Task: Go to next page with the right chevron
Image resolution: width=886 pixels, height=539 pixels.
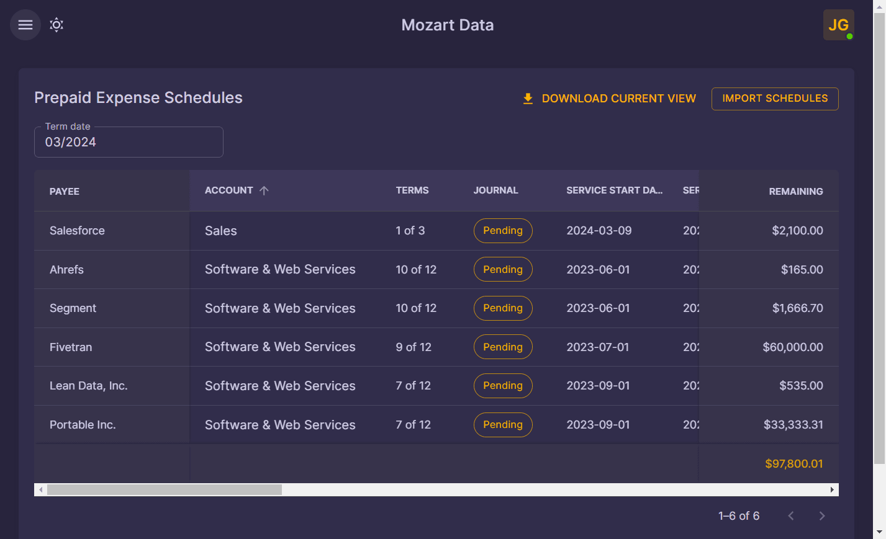Action: [x=821, y=515]
